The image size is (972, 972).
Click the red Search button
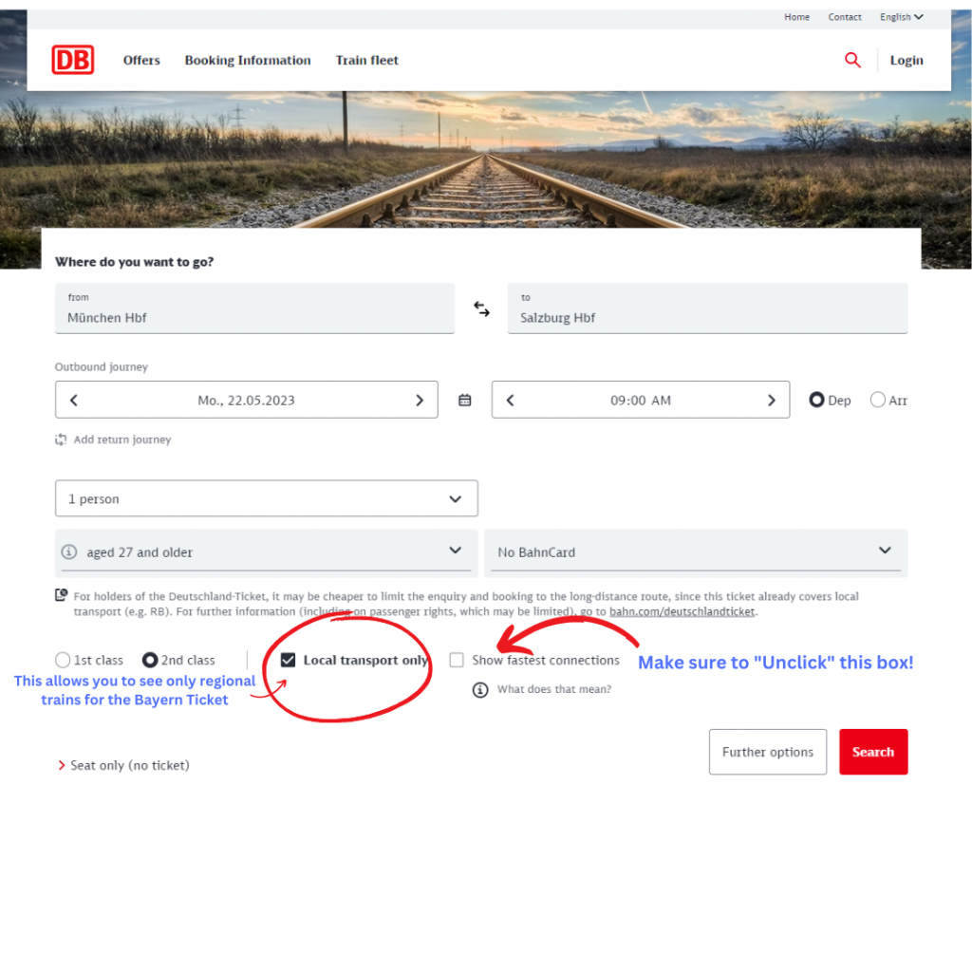point(873,752)
